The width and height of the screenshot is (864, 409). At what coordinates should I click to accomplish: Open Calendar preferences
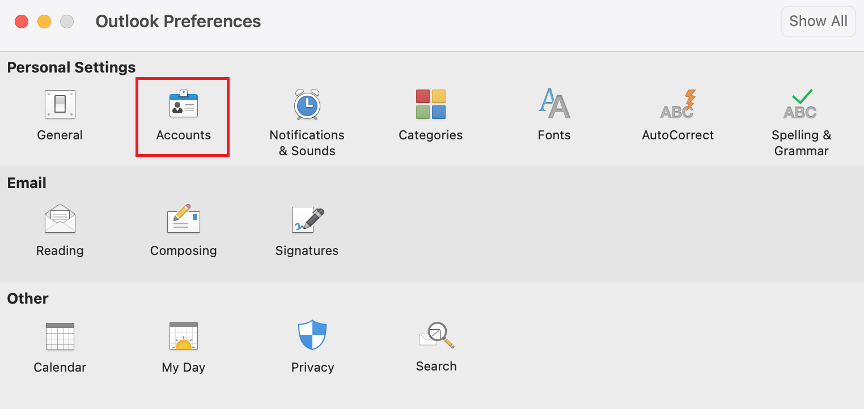click(60, 336)
